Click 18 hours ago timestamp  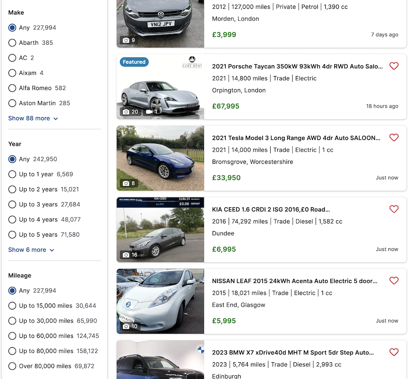(382, 106)
